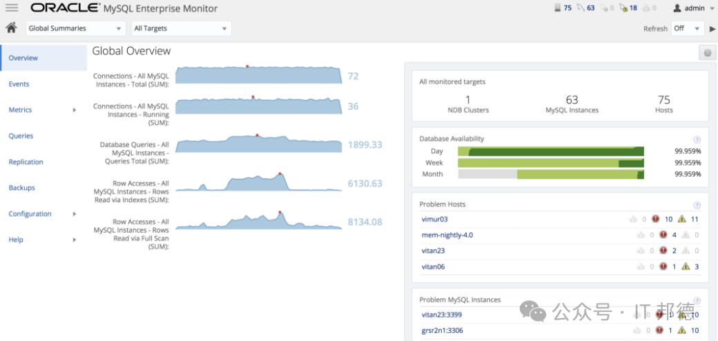Open help icon for Problem MySQL Instances
The image size is (718, 341).
(x=697, y=300)
